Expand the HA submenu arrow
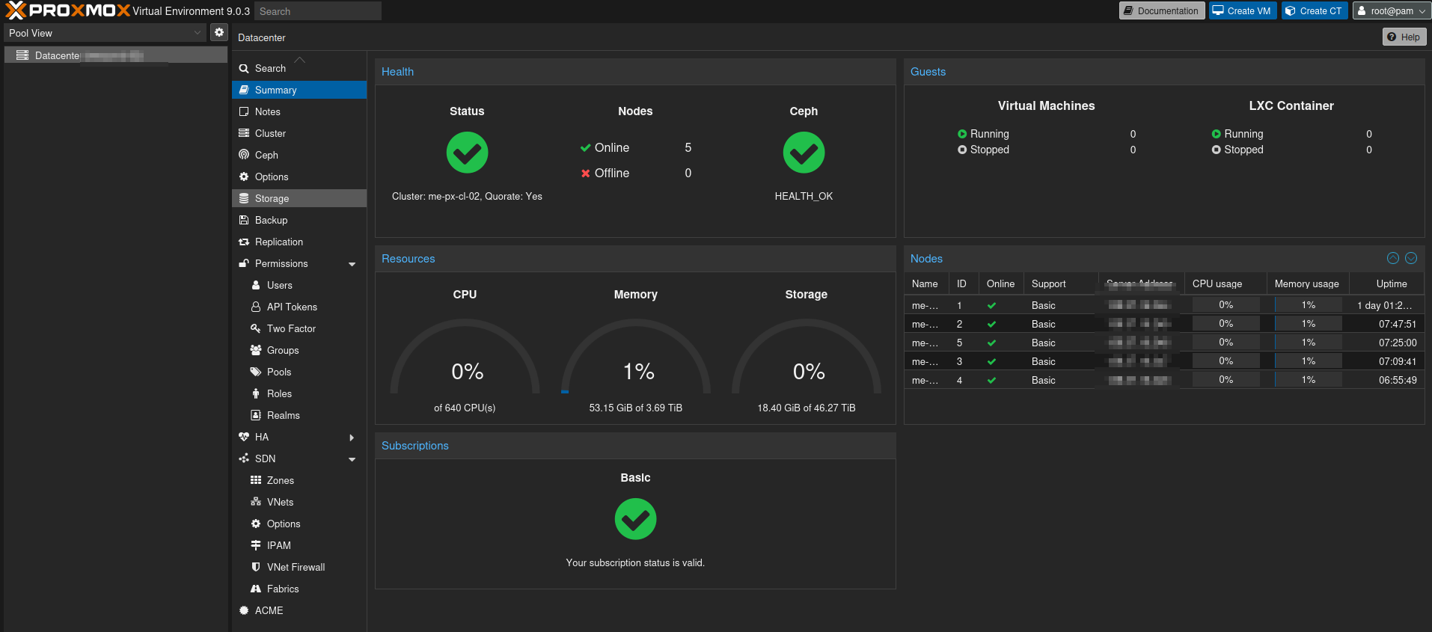 point(352,438)
